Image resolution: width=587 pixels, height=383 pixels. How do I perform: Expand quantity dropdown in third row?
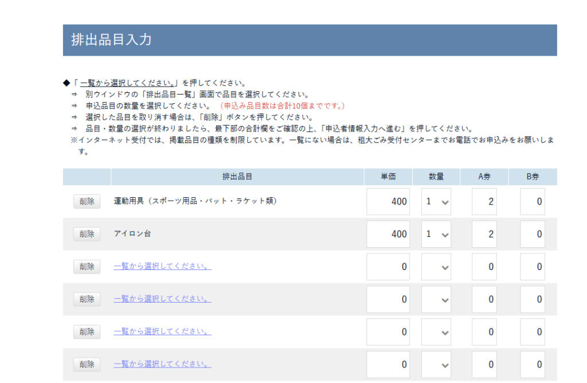pos(436,267)
